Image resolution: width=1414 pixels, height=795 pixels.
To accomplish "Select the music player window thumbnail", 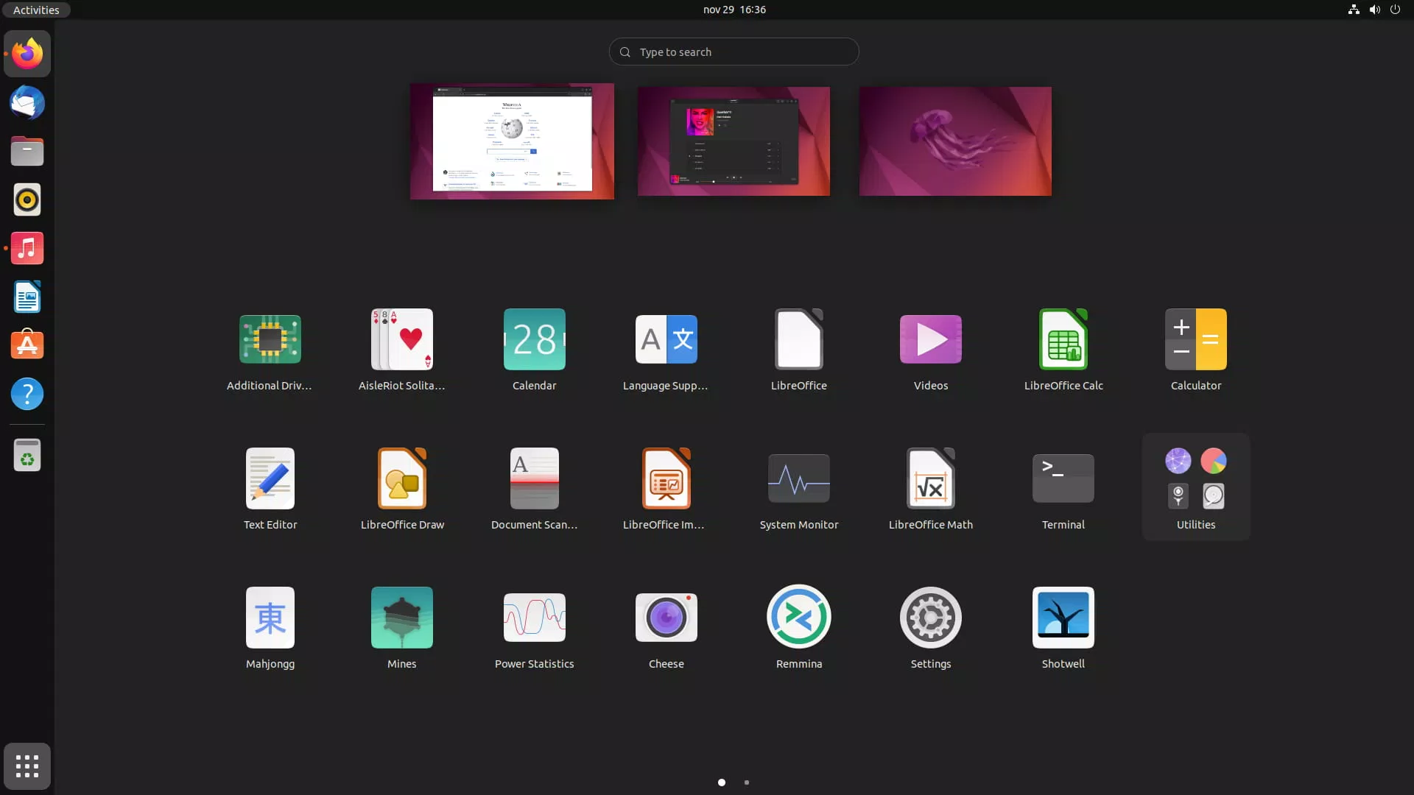I will (x=734, y=141).
